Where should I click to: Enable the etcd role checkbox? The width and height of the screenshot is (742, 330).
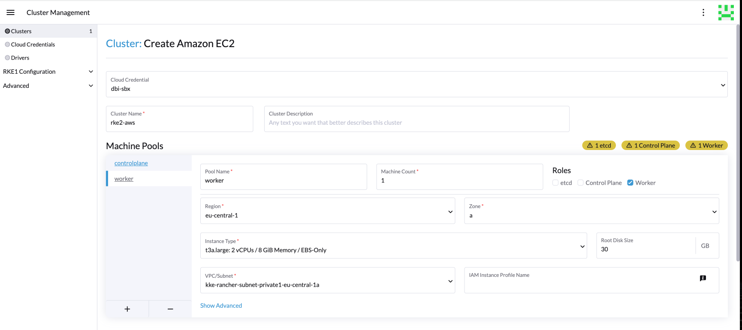point(555,183)
